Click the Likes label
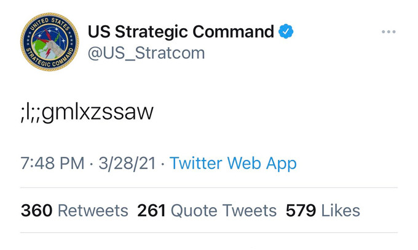The height and width of the screenshot is (250, 418). click(x=340, y=211)
